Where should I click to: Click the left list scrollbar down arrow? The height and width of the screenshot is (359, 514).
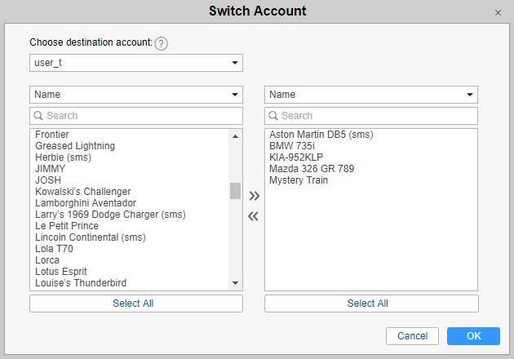pos(235,283)
